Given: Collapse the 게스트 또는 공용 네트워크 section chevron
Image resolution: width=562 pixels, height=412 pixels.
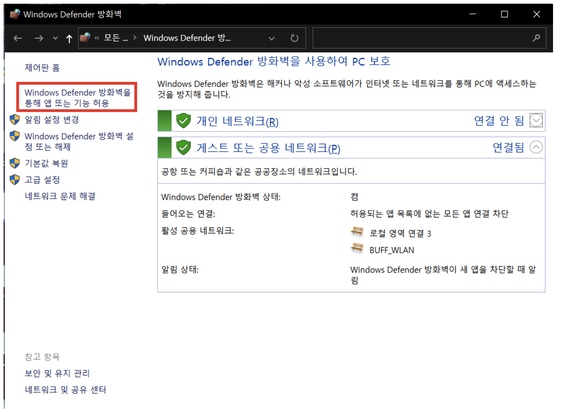Looking at the screenshot, I should [x=536, y=147].
